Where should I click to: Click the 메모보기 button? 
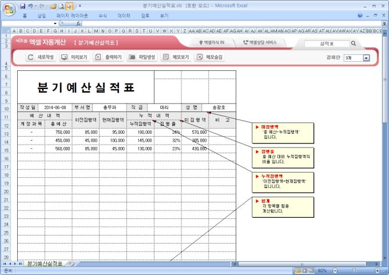176,57
